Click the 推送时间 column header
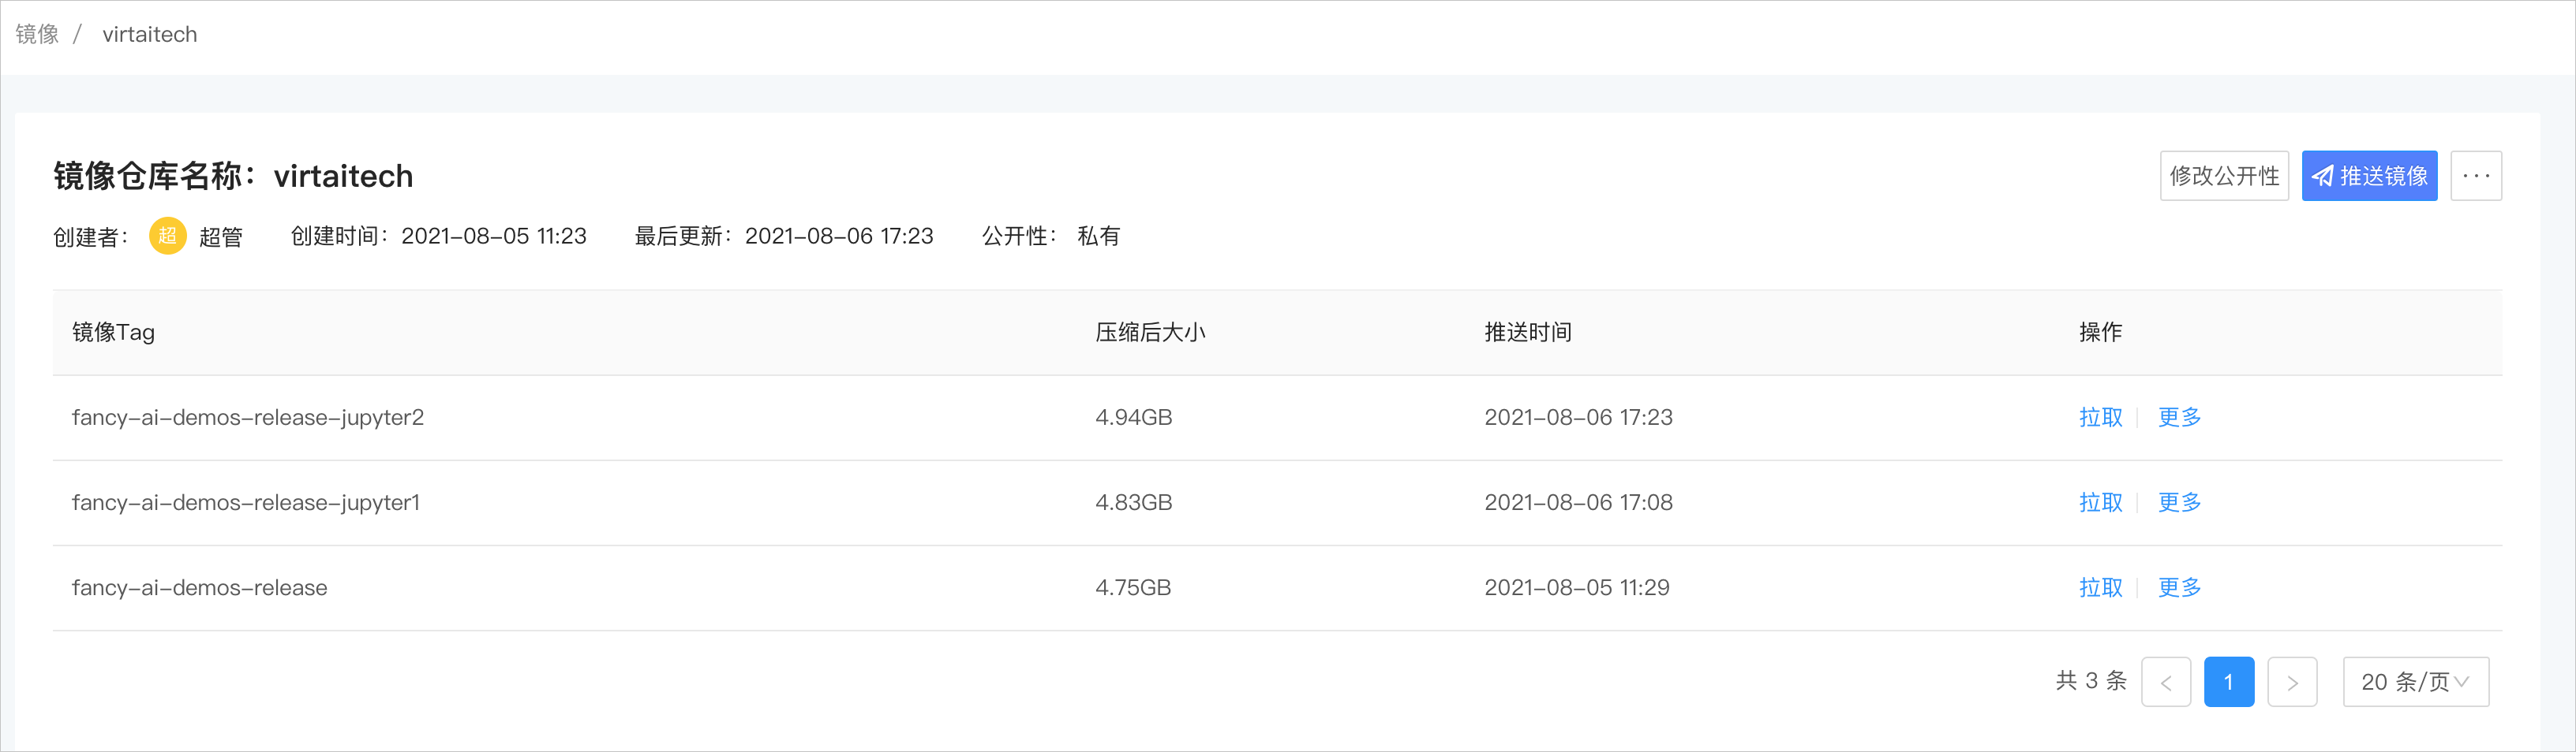This screenshot has width=2576, height=752. 1528,333
